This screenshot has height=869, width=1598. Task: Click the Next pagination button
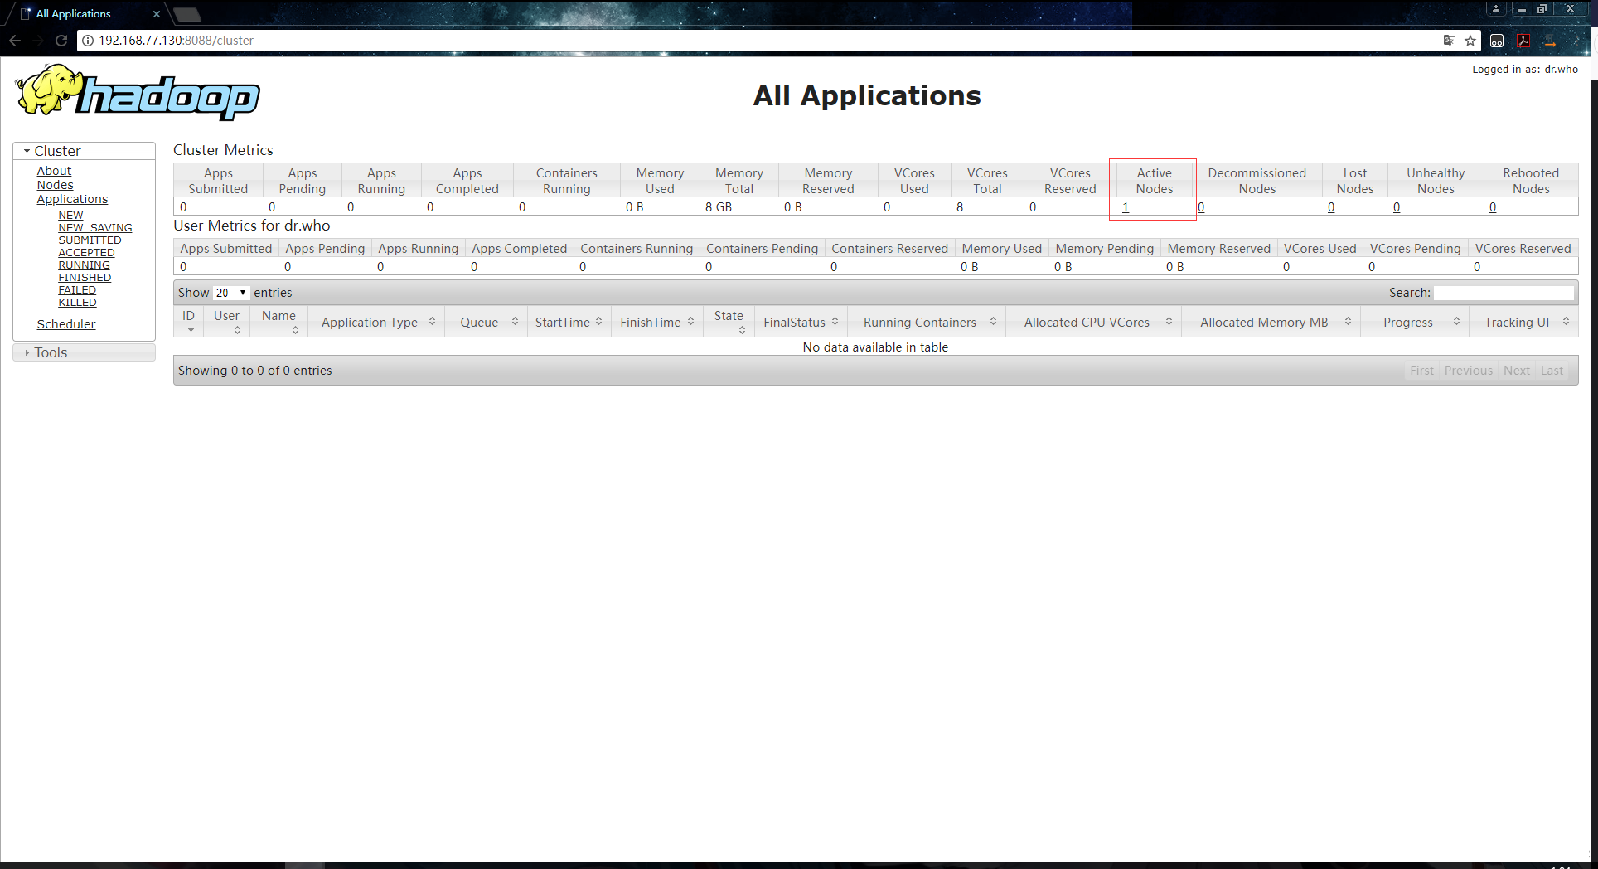(x=1517, y=371)
